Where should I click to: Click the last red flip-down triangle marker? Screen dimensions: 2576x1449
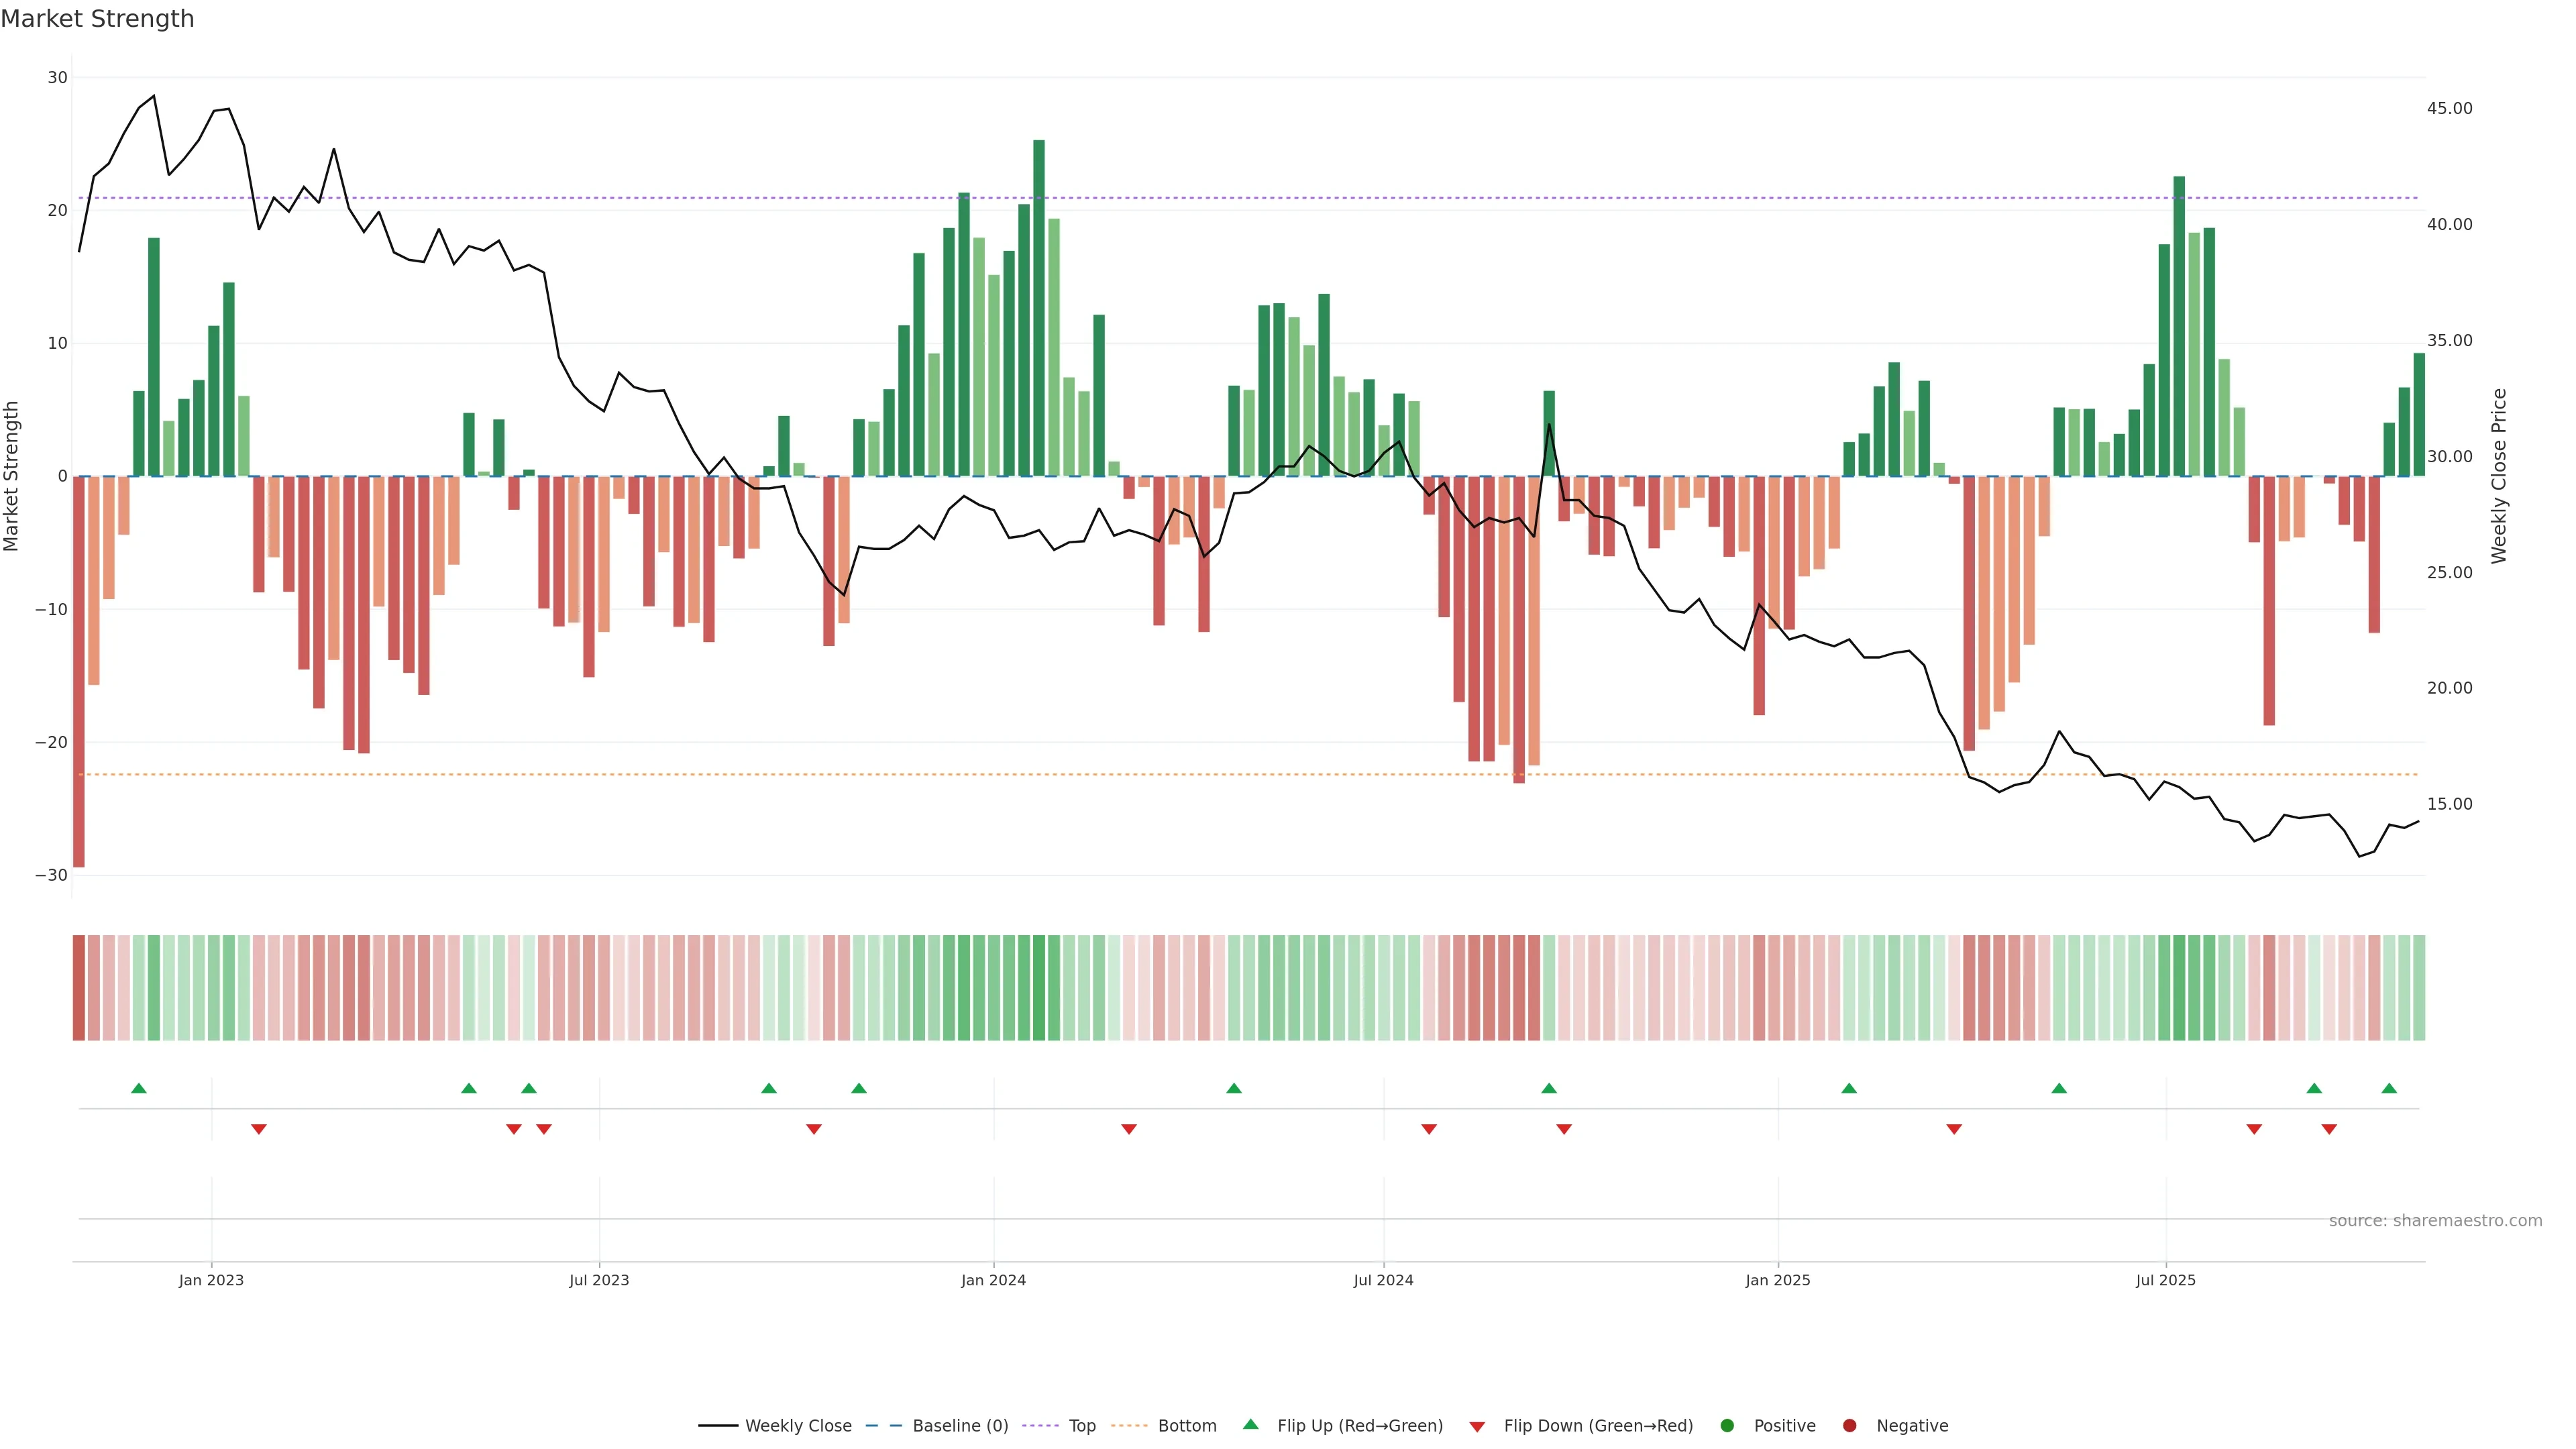pyautogui.click(x=2329, y=1129)
